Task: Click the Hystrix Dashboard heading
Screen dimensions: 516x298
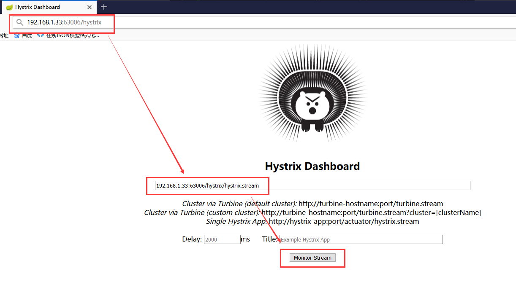Action: (312, 166)
